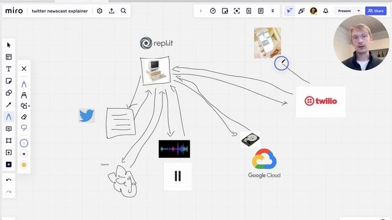Click the miro logo
Screen dimensions: 392x220
click(x=14, y=11)
